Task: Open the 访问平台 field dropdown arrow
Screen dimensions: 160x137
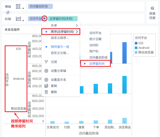Action: 44,19
